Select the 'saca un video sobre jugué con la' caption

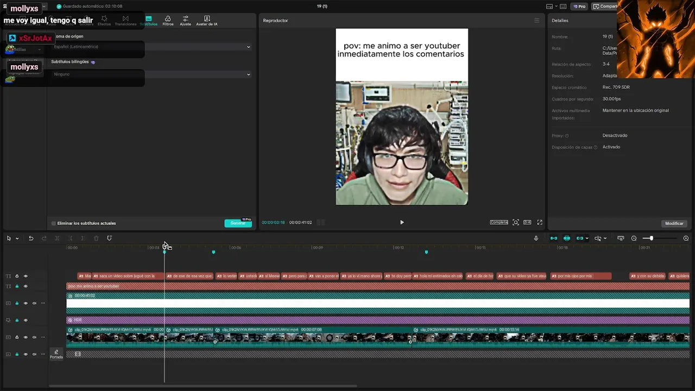tap(127, 276)
